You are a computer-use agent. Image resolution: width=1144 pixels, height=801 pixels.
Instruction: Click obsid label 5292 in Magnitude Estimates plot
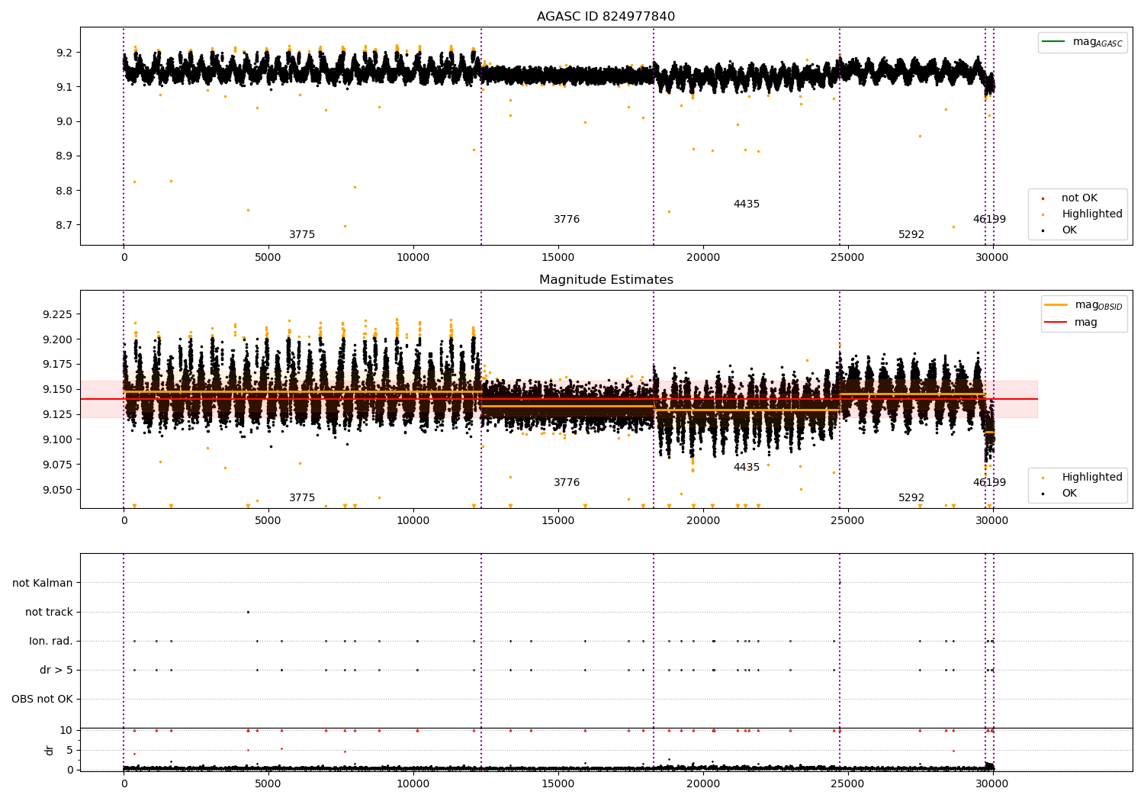tap(911, 498)
